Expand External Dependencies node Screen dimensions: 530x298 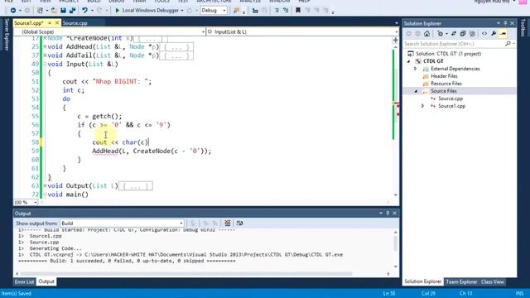tap(416, 69)
